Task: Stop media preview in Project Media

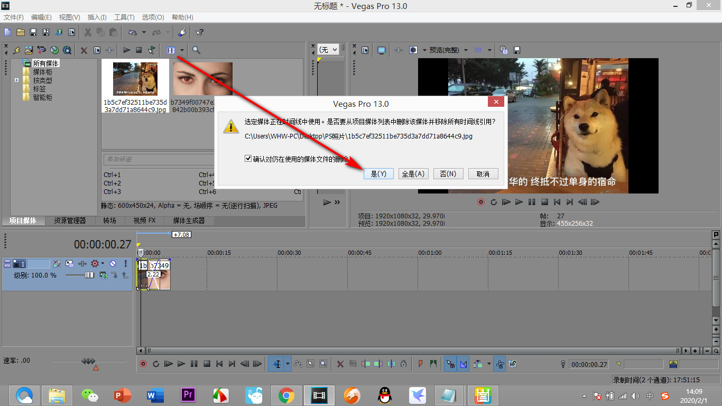Action: click(139, 50)
